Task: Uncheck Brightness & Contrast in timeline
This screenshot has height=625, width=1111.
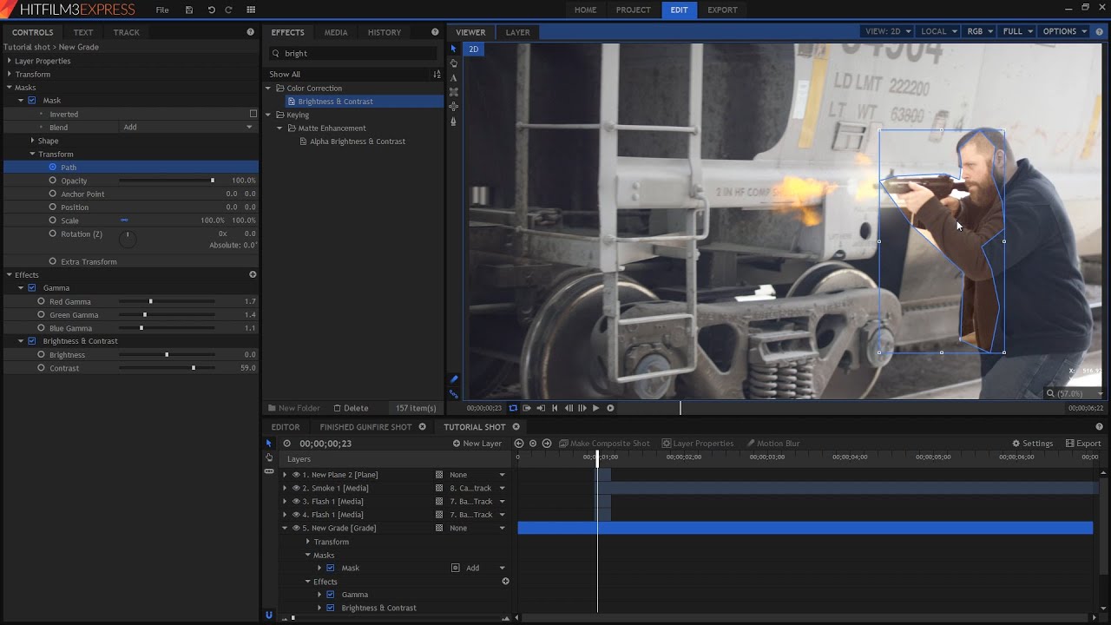Action: pyautogui.click(x=330, y=608)
